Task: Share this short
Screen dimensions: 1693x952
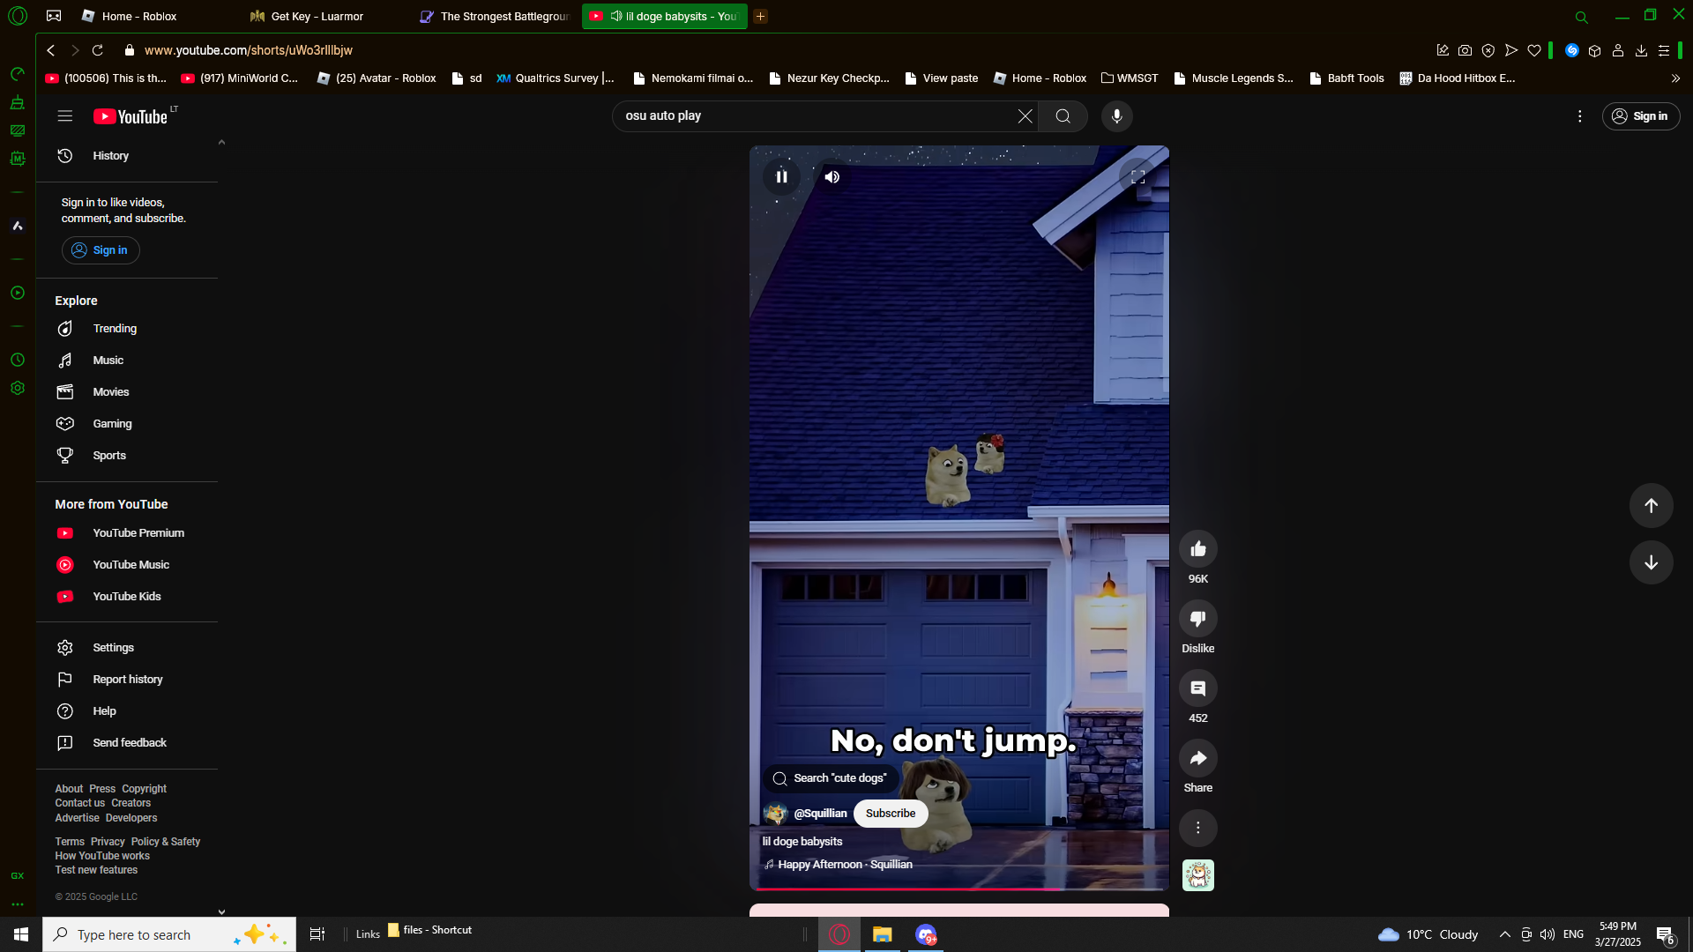Action: click(x=1197, y=758)
